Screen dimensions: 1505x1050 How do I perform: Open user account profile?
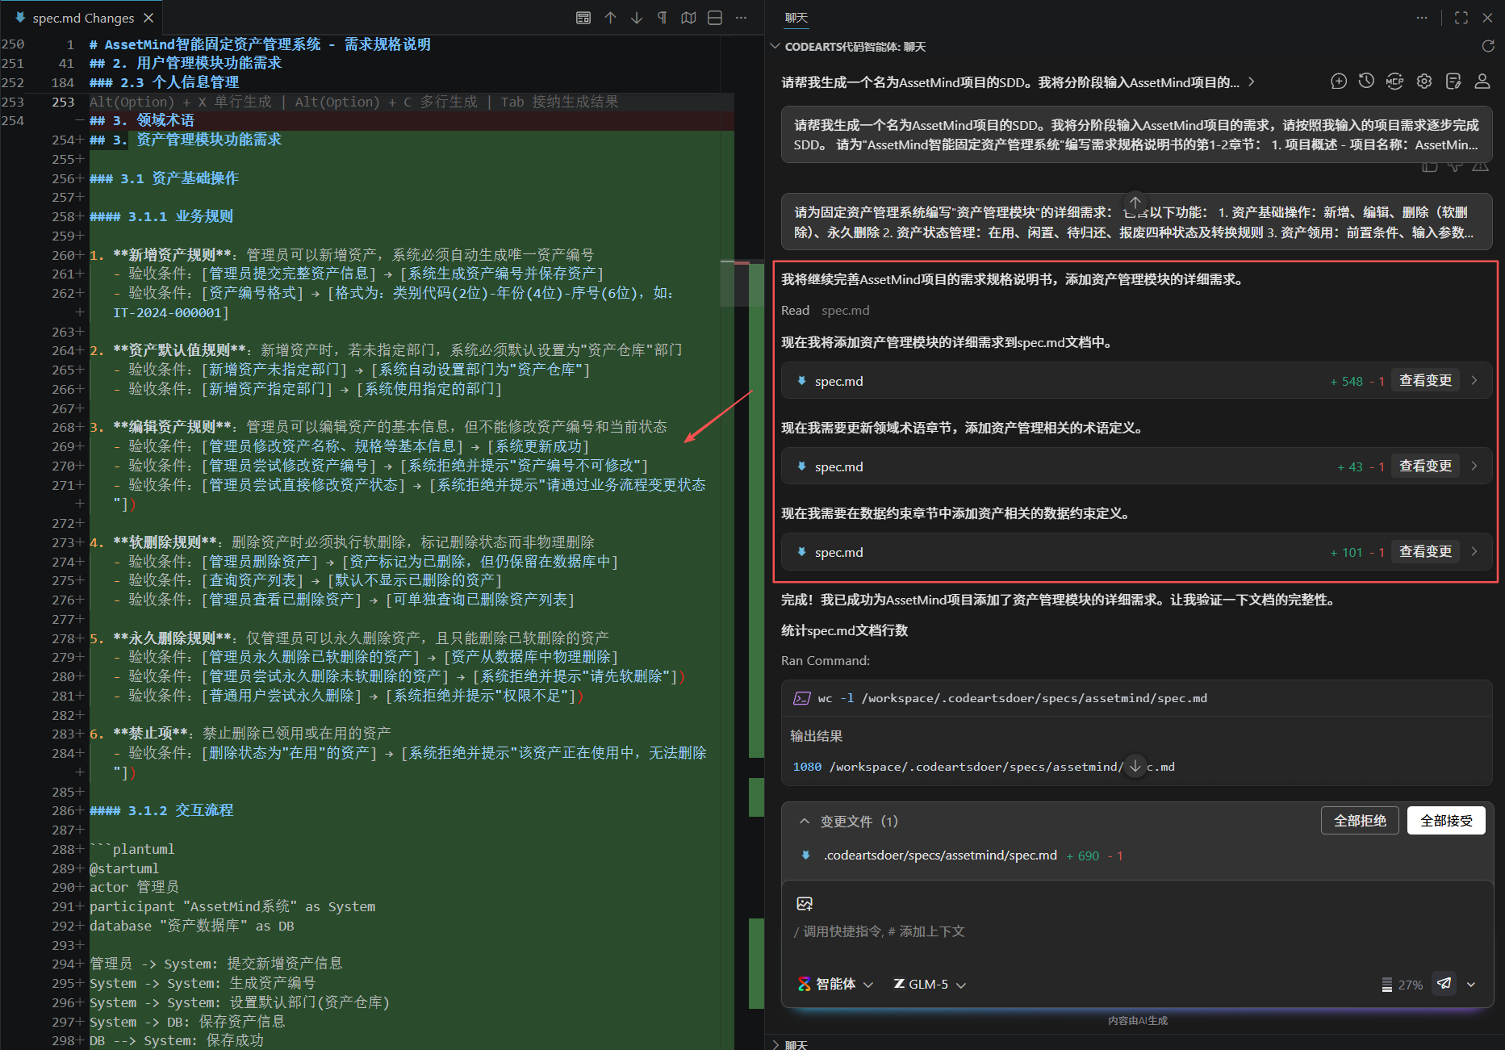[1482, 81]
